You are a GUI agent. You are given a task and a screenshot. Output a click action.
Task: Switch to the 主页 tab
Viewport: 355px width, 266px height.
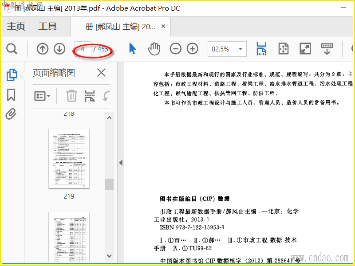point(16,26)
